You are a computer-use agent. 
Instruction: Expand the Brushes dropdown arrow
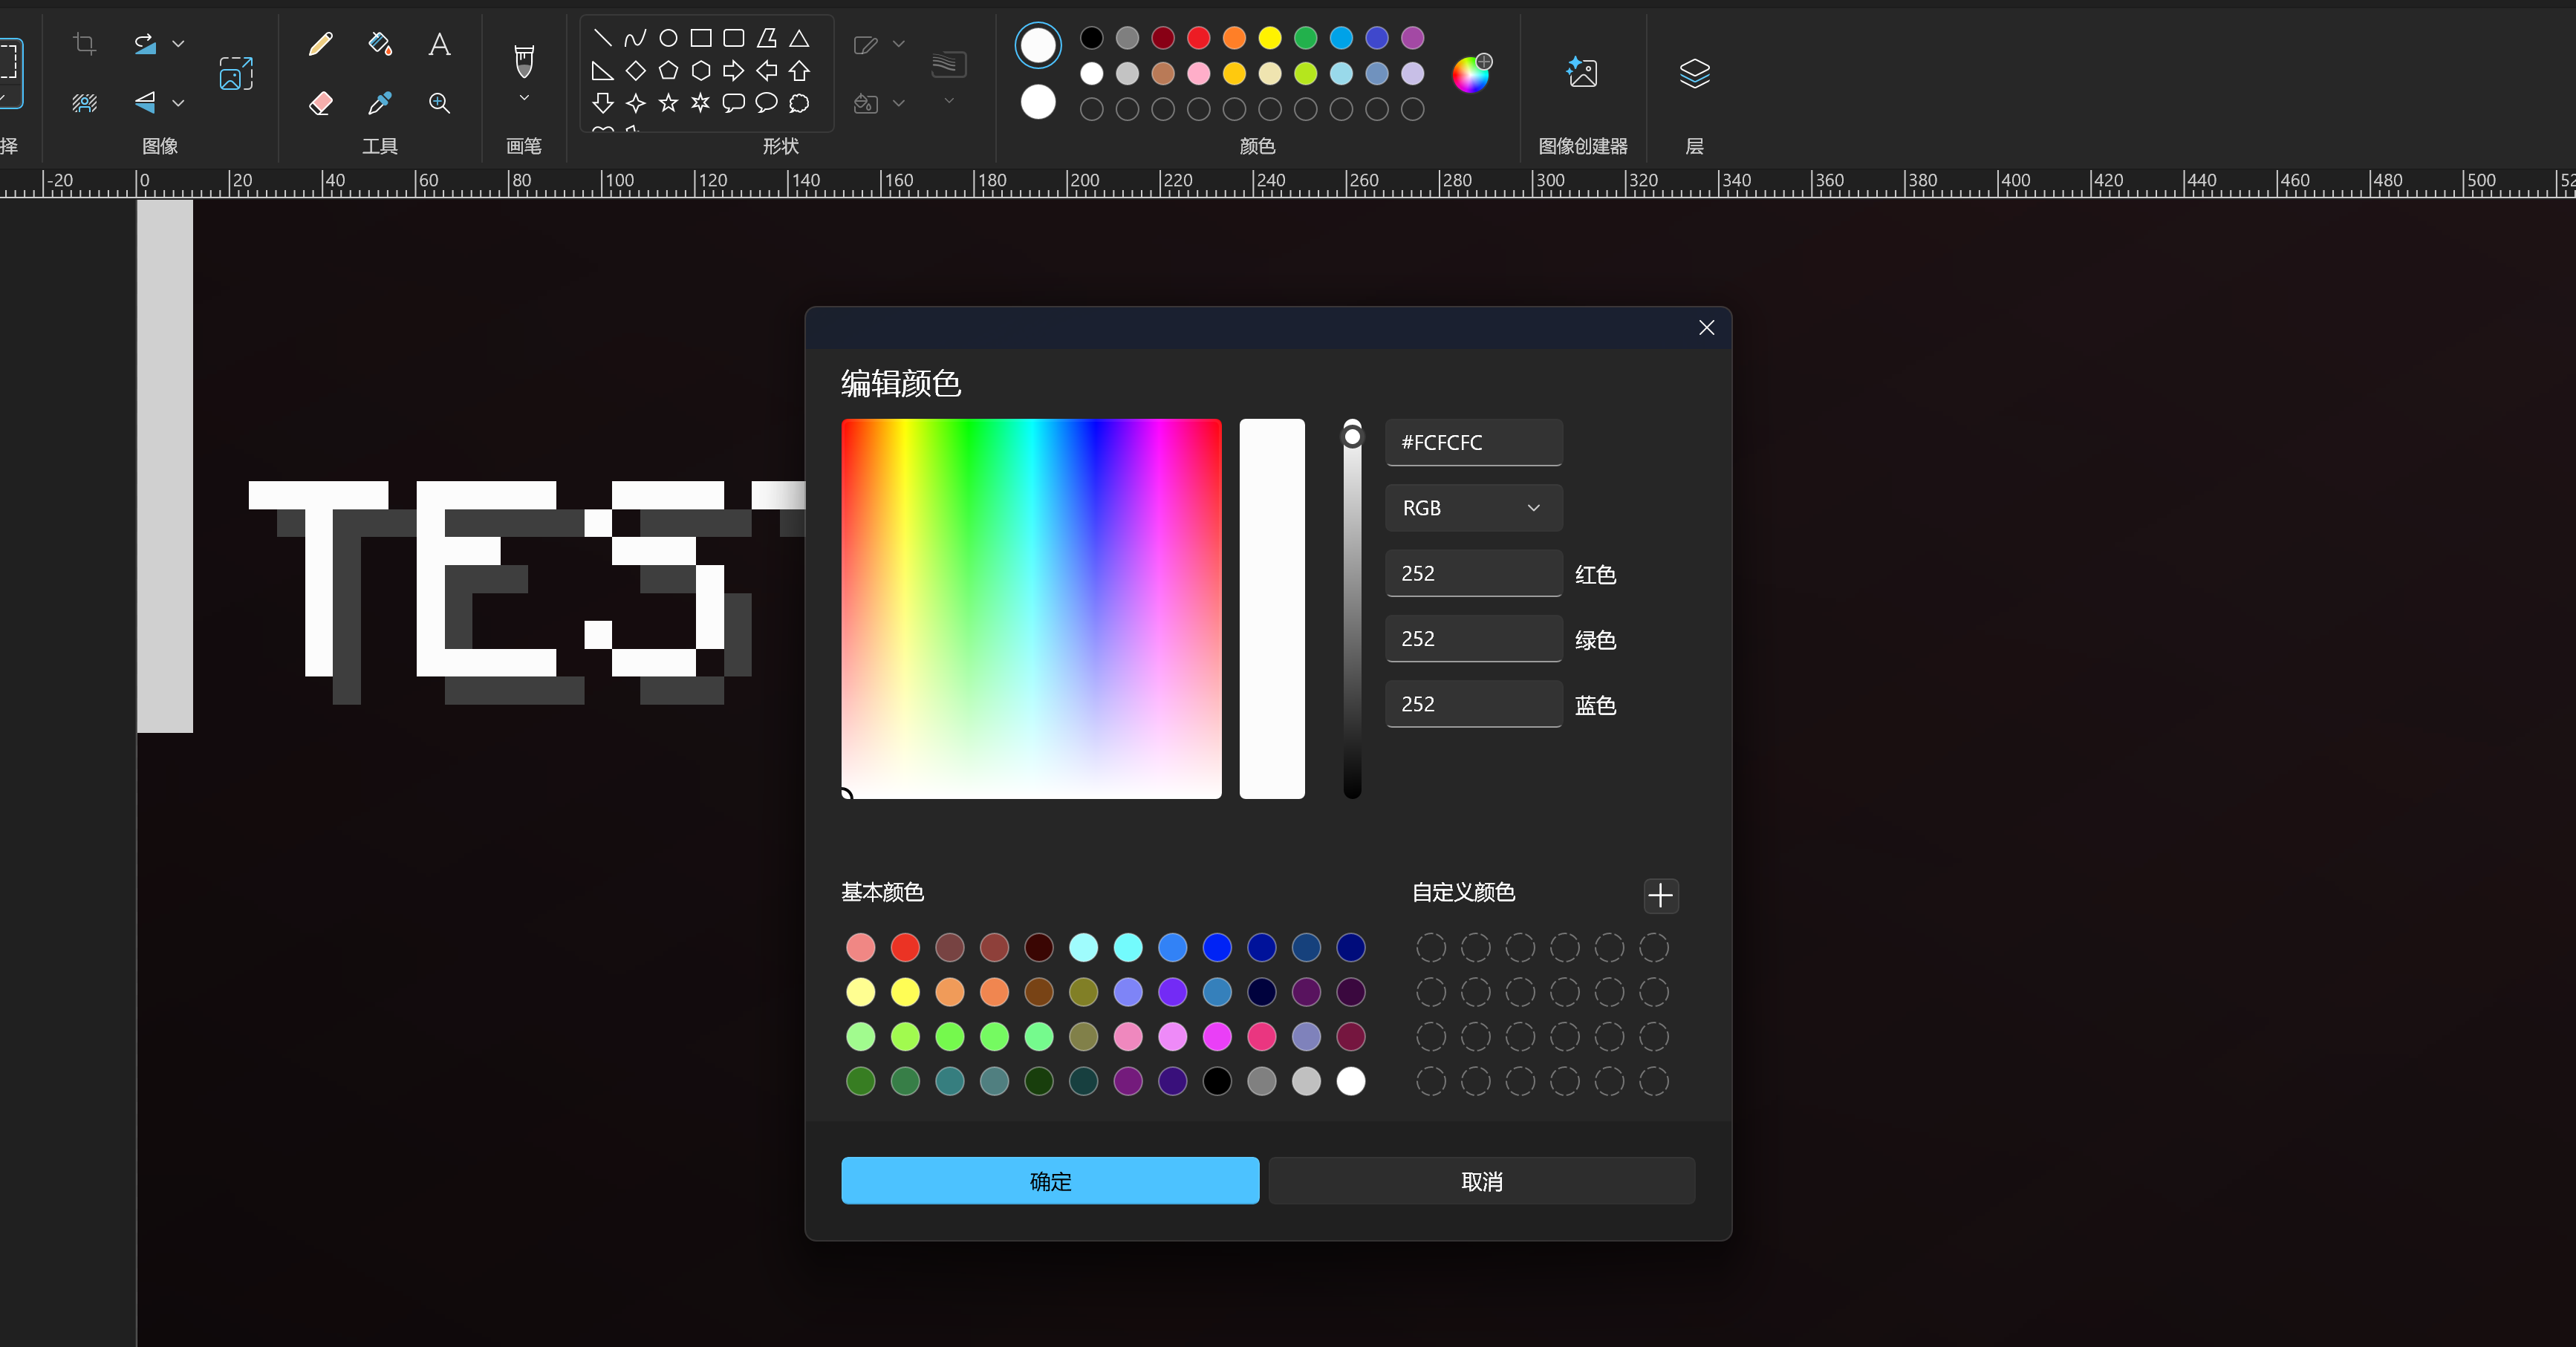coord(523,98)
